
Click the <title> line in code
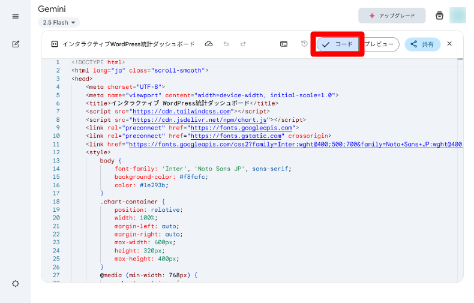pyautogui.click(x=182, y=103)
